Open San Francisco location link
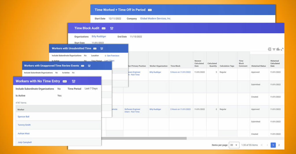296x154 pixels. tap(113, 56)
